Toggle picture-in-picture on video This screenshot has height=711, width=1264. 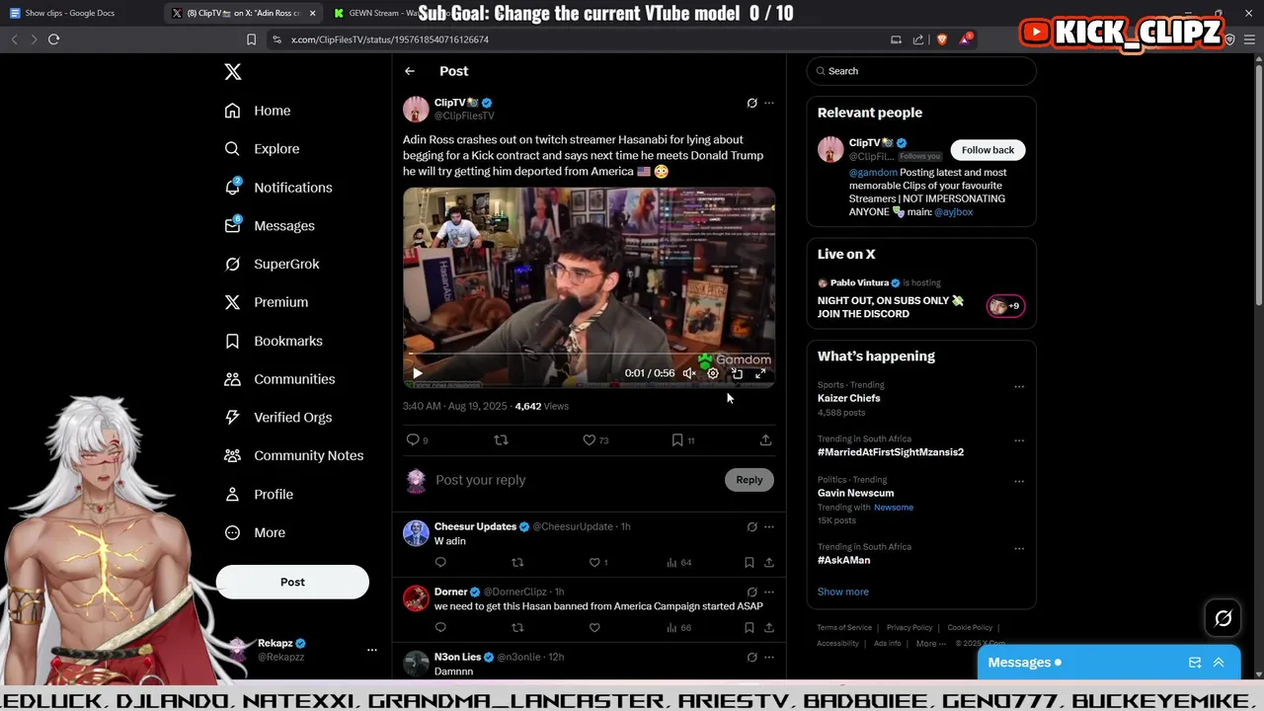[x=737, y=373]
